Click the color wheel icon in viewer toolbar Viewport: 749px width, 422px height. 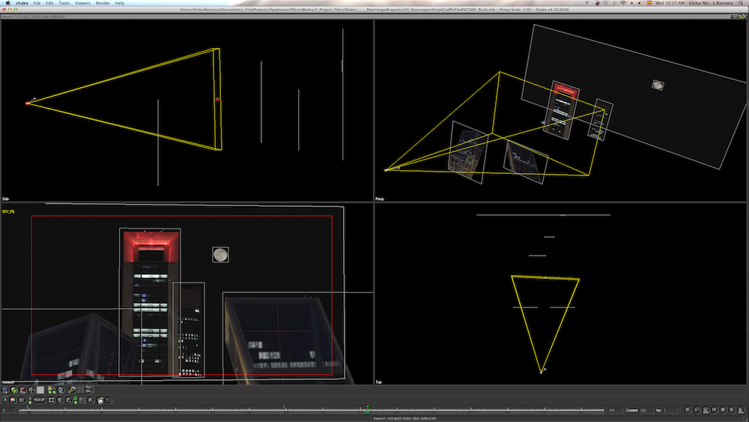tap(13, 400)
